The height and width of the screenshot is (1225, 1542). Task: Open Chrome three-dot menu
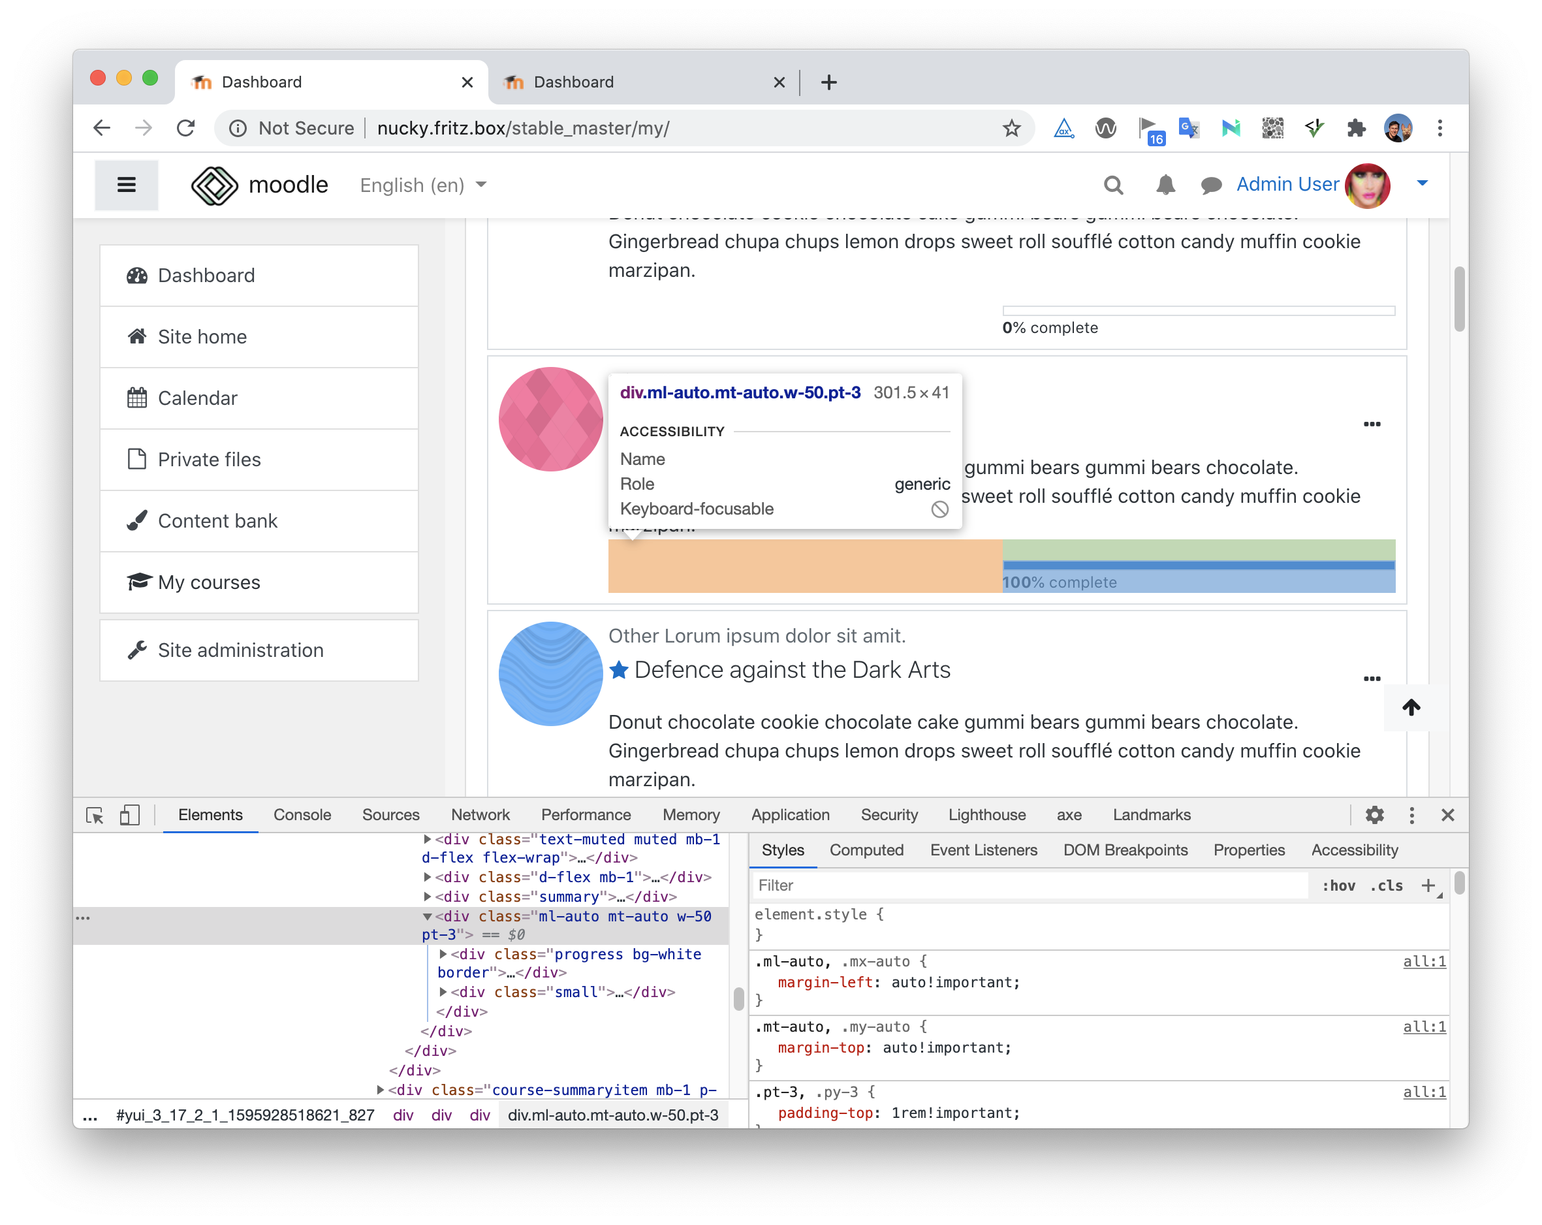pyautogui.click(x=1440, y=128)
